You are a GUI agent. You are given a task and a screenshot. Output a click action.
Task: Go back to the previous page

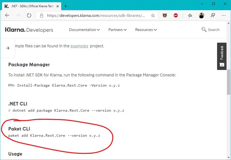coord(7,15)
